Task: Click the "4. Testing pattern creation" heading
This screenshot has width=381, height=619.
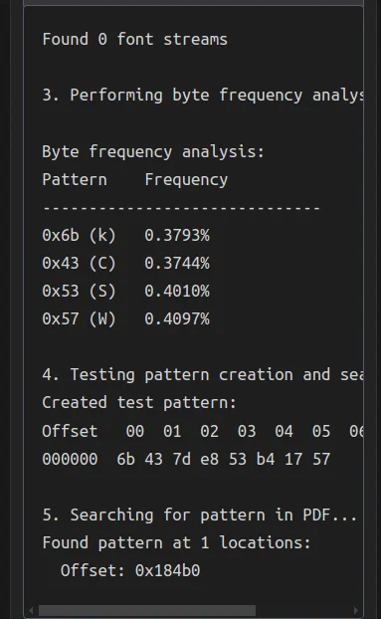Action: point(203,375)
